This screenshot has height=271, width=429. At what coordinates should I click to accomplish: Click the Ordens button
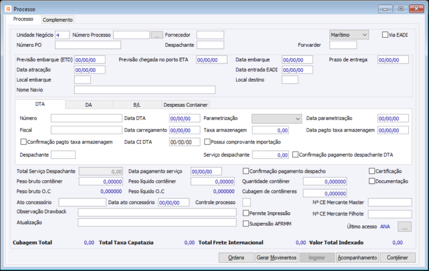point(236,257)
